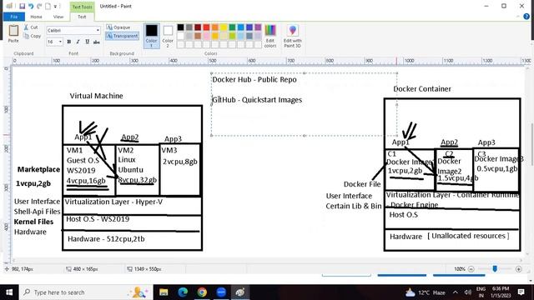Select Transparent background option

point(122,36)
